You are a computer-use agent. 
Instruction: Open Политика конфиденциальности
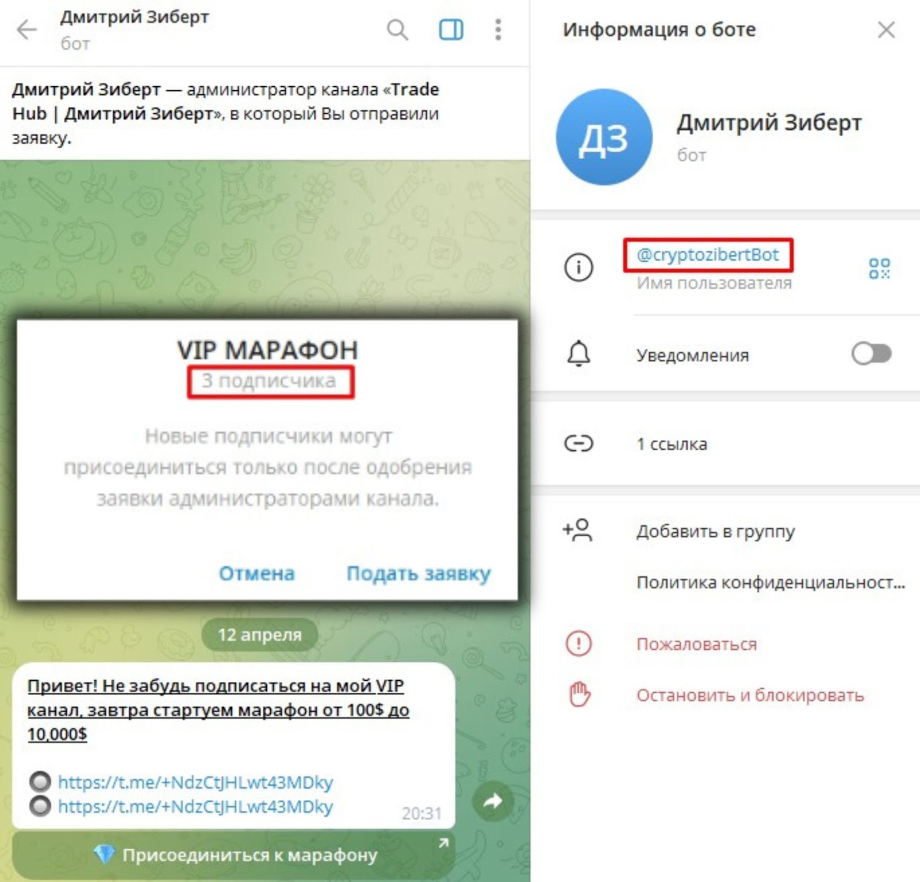pos(770,582)
